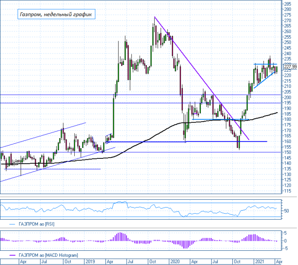Select the chart title 'Газпром, недельный график'
298x265 pixels.
click(x=56, y=14)
